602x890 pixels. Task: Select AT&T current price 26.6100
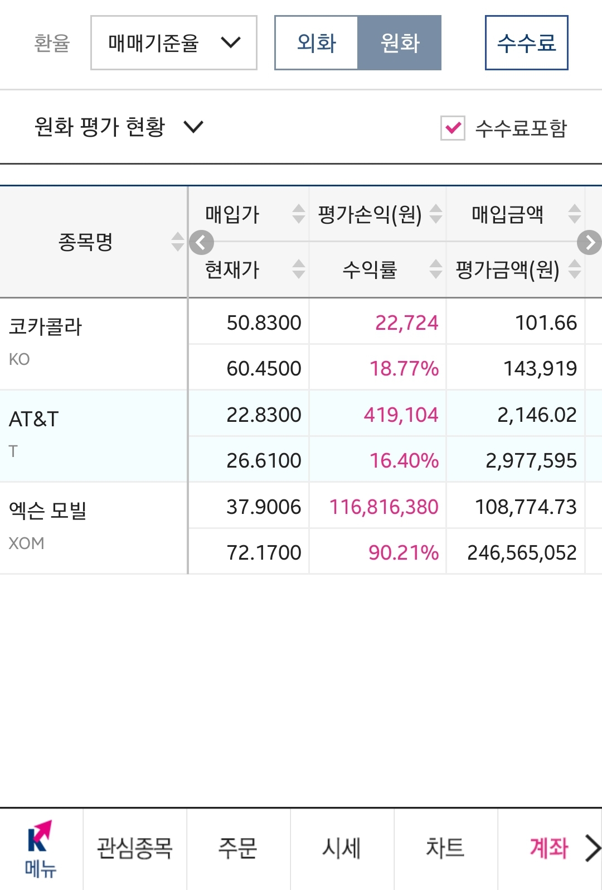point(264,460)
